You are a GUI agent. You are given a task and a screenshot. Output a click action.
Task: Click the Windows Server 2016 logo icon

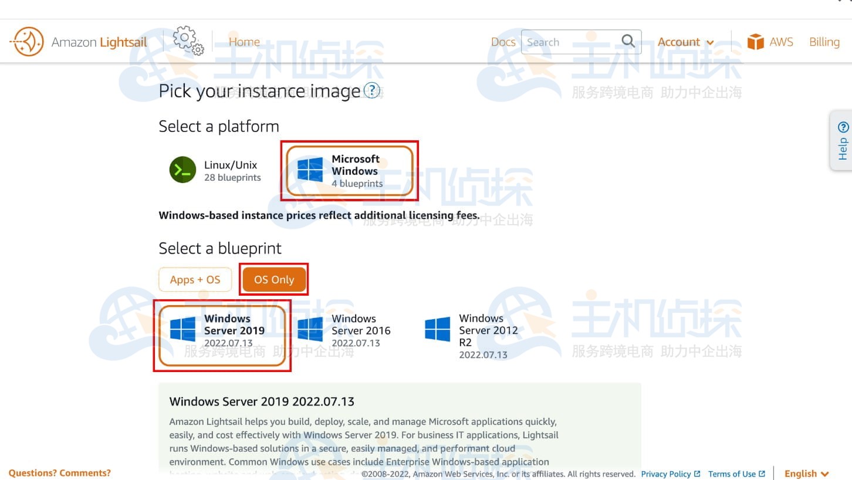click(310, 329)
